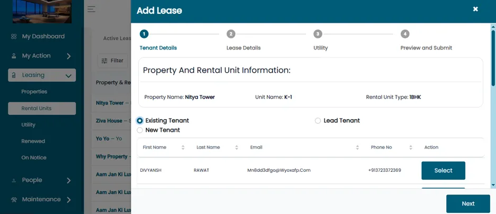Click the My Dashboard grid icon
This screenshot has height=214, width=496.
click(14, 37)
